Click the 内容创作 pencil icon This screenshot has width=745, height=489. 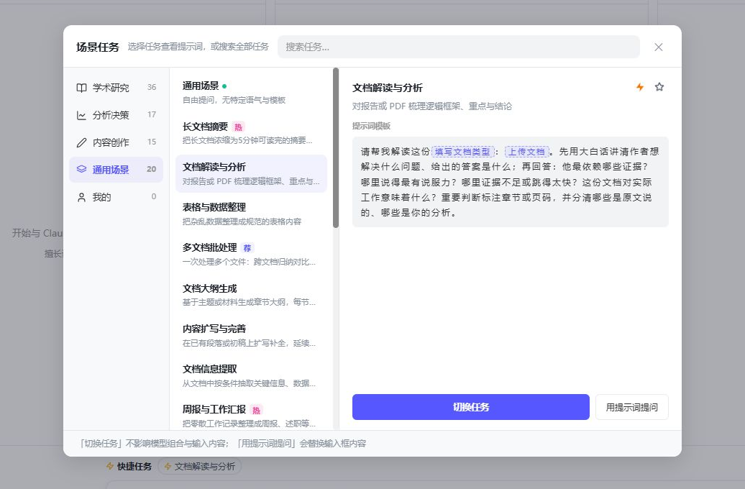82,142
